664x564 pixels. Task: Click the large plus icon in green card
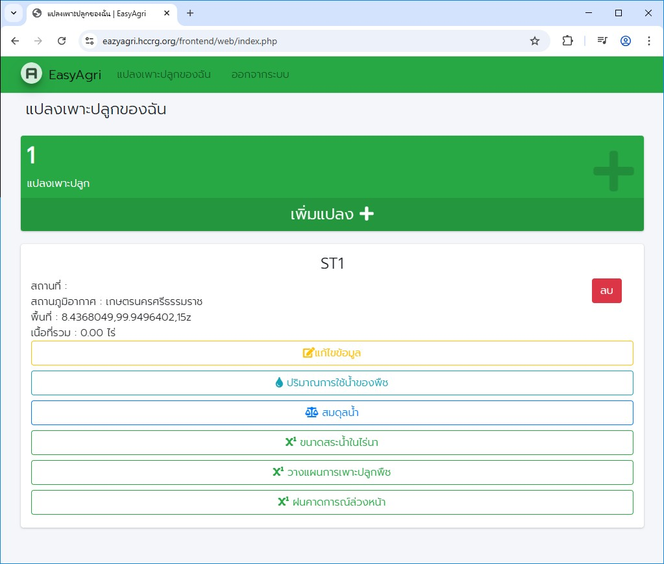coord(613,171)
